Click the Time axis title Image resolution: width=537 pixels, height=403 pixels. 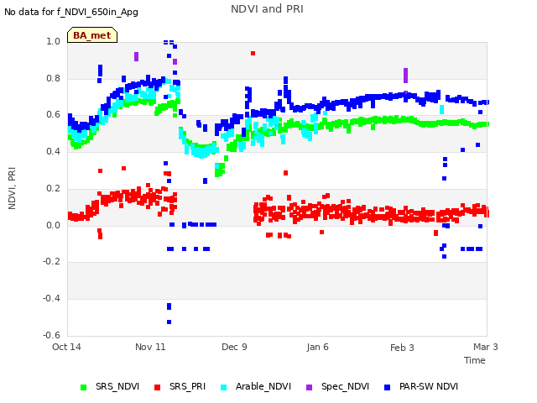click(475, 360)
